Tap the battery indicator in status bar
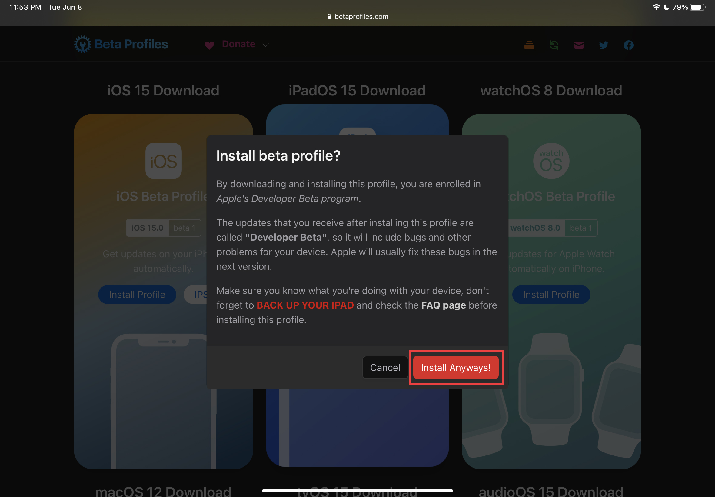This screenshot has width=715, height=497. [x=697, y=7]
